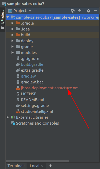Image resolution: width=100 pixels, height=169 pixels.
Task: Toggle the 1: Project side tab
Action: click(x=3, y=20)
